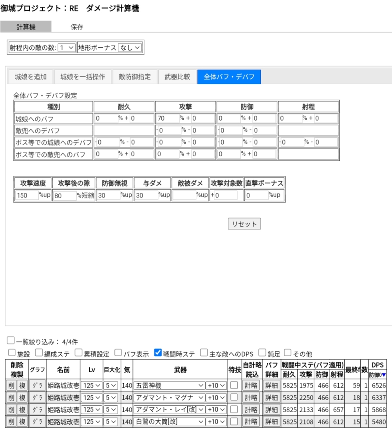Click 削 delete button in 白鷺の大筒[改] row
Screen dimensions: 392x433
coord(11,422)
